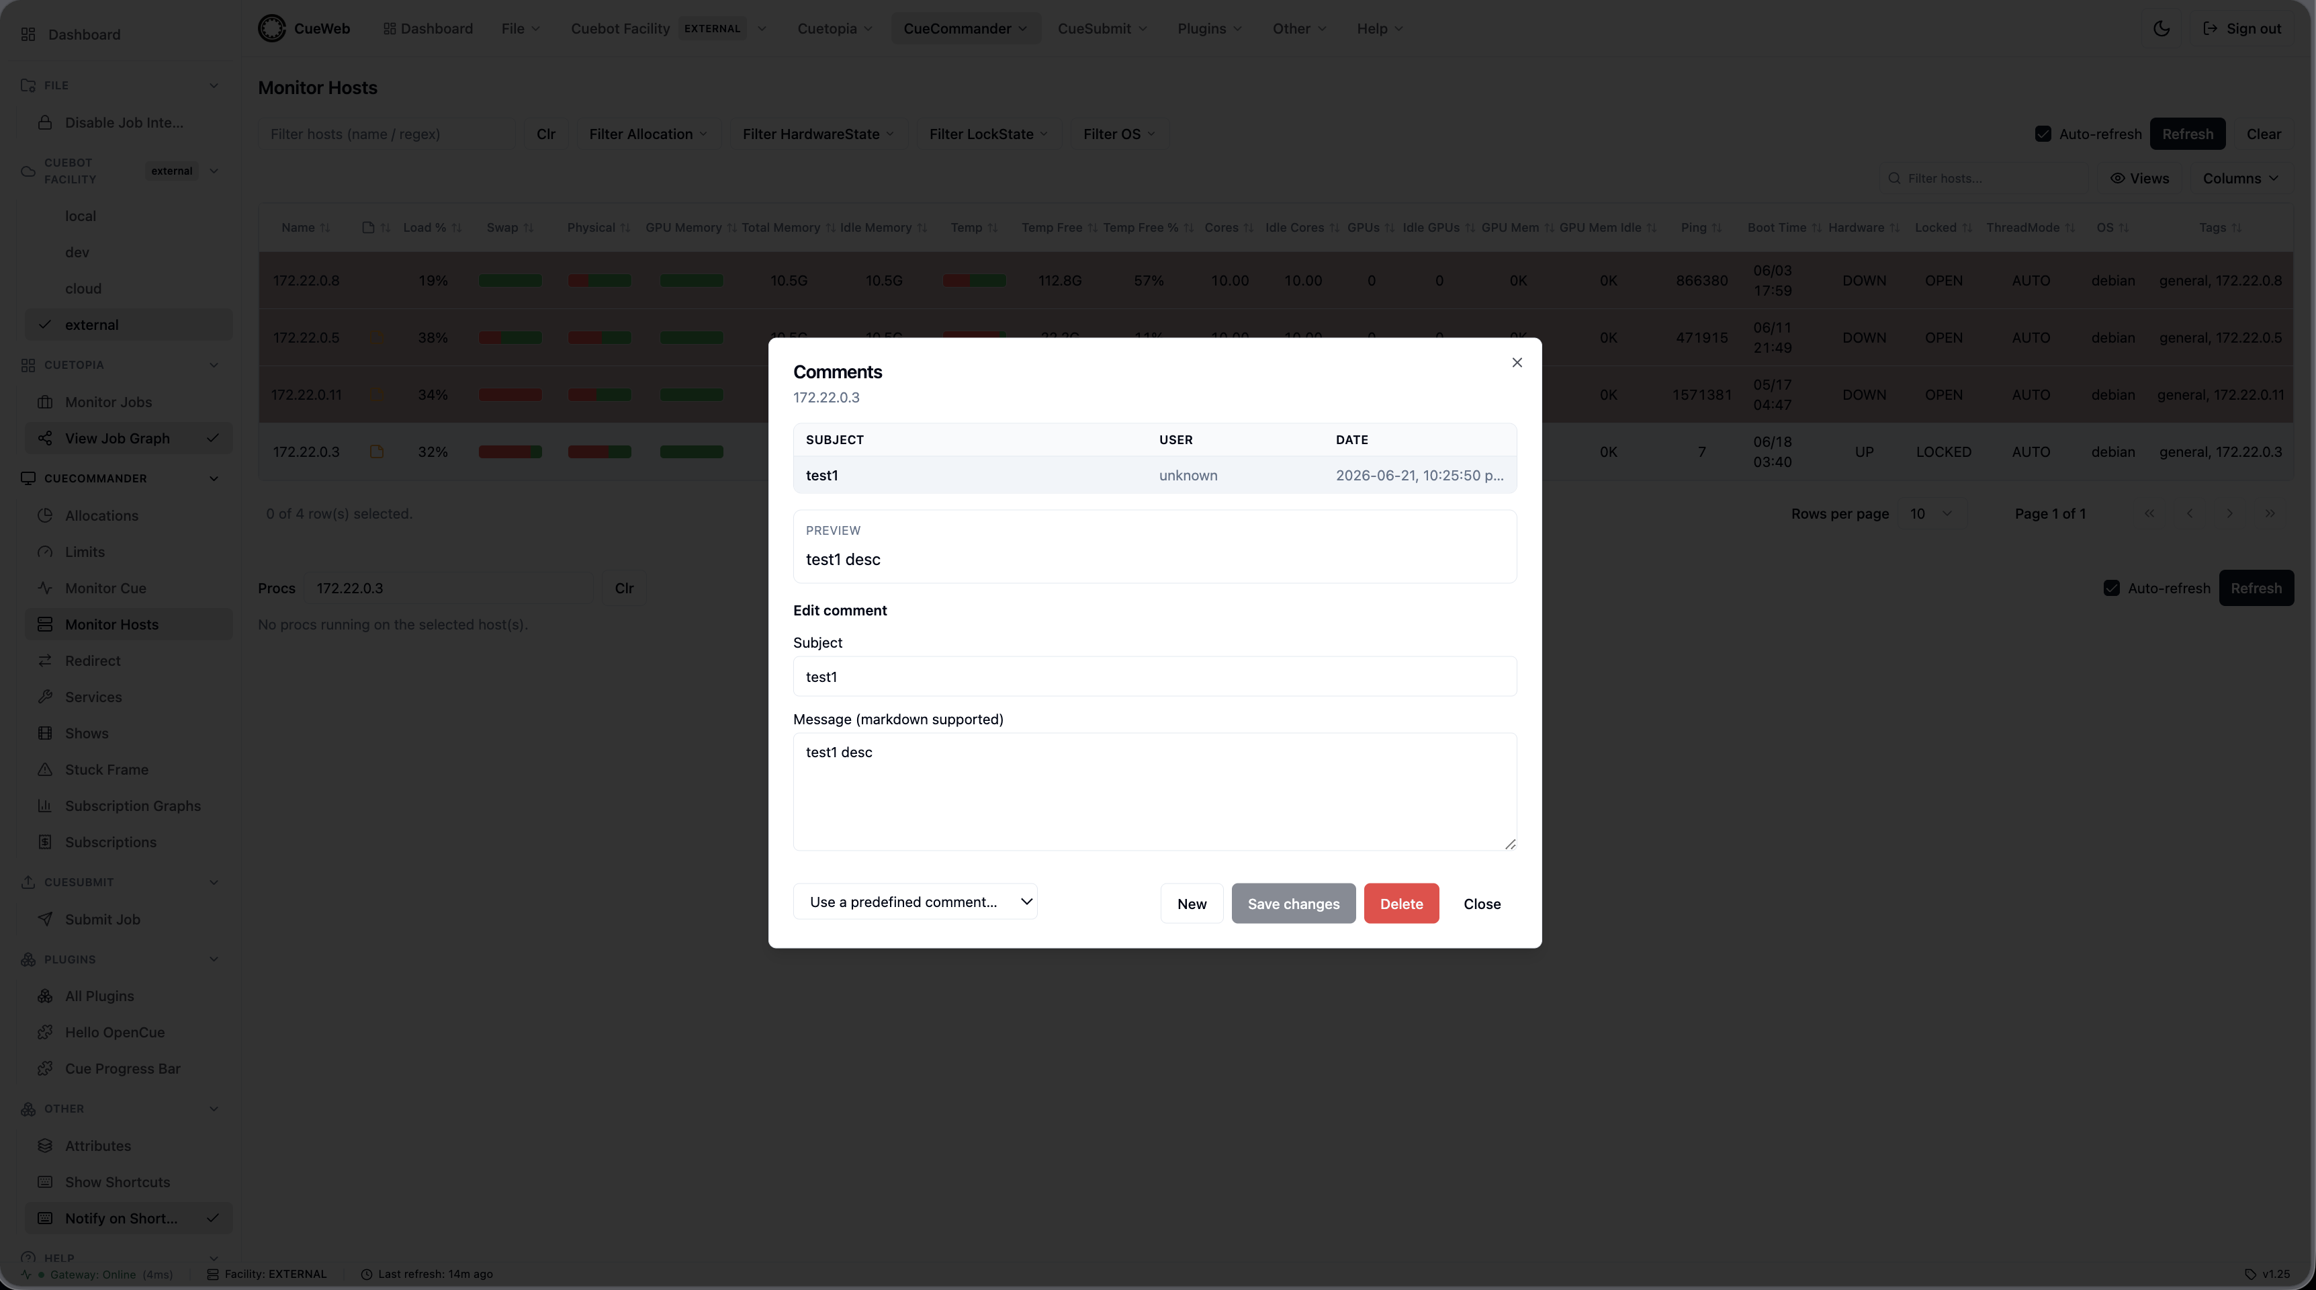Click the Sign out button
This screenshot has width=2316, height=1290.
[x=2241, y=28]
